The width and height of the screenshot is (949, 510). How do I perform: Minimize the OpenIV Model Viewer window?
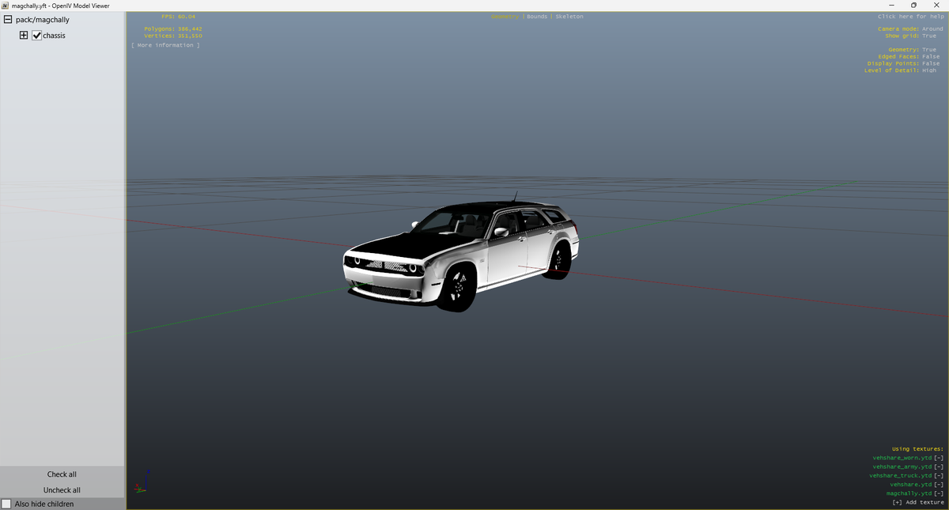(892, 6)
